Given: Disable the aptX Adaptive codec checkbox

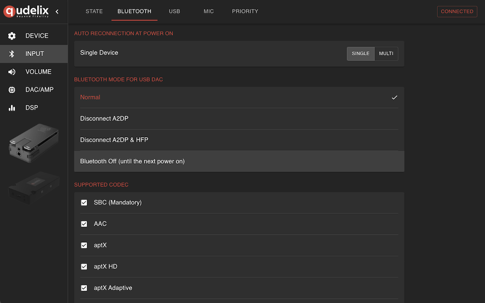Looking at the screenshot, I should [84, 288].
